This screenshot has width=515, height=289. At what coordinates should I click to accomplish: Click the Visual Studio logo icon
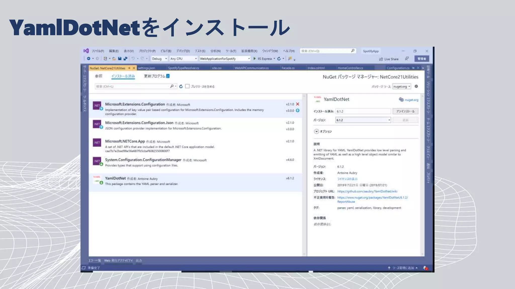click(x=86, y=51)
